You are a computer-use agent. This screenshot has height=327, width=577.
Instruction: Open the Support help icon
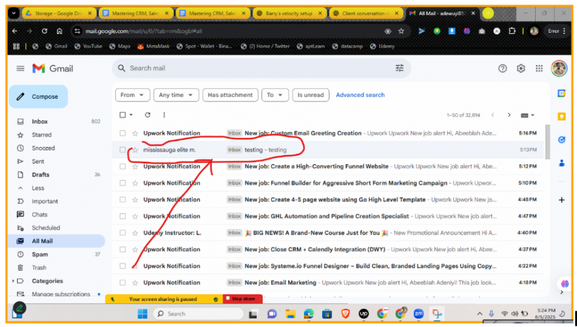click(x=502, y=68)
